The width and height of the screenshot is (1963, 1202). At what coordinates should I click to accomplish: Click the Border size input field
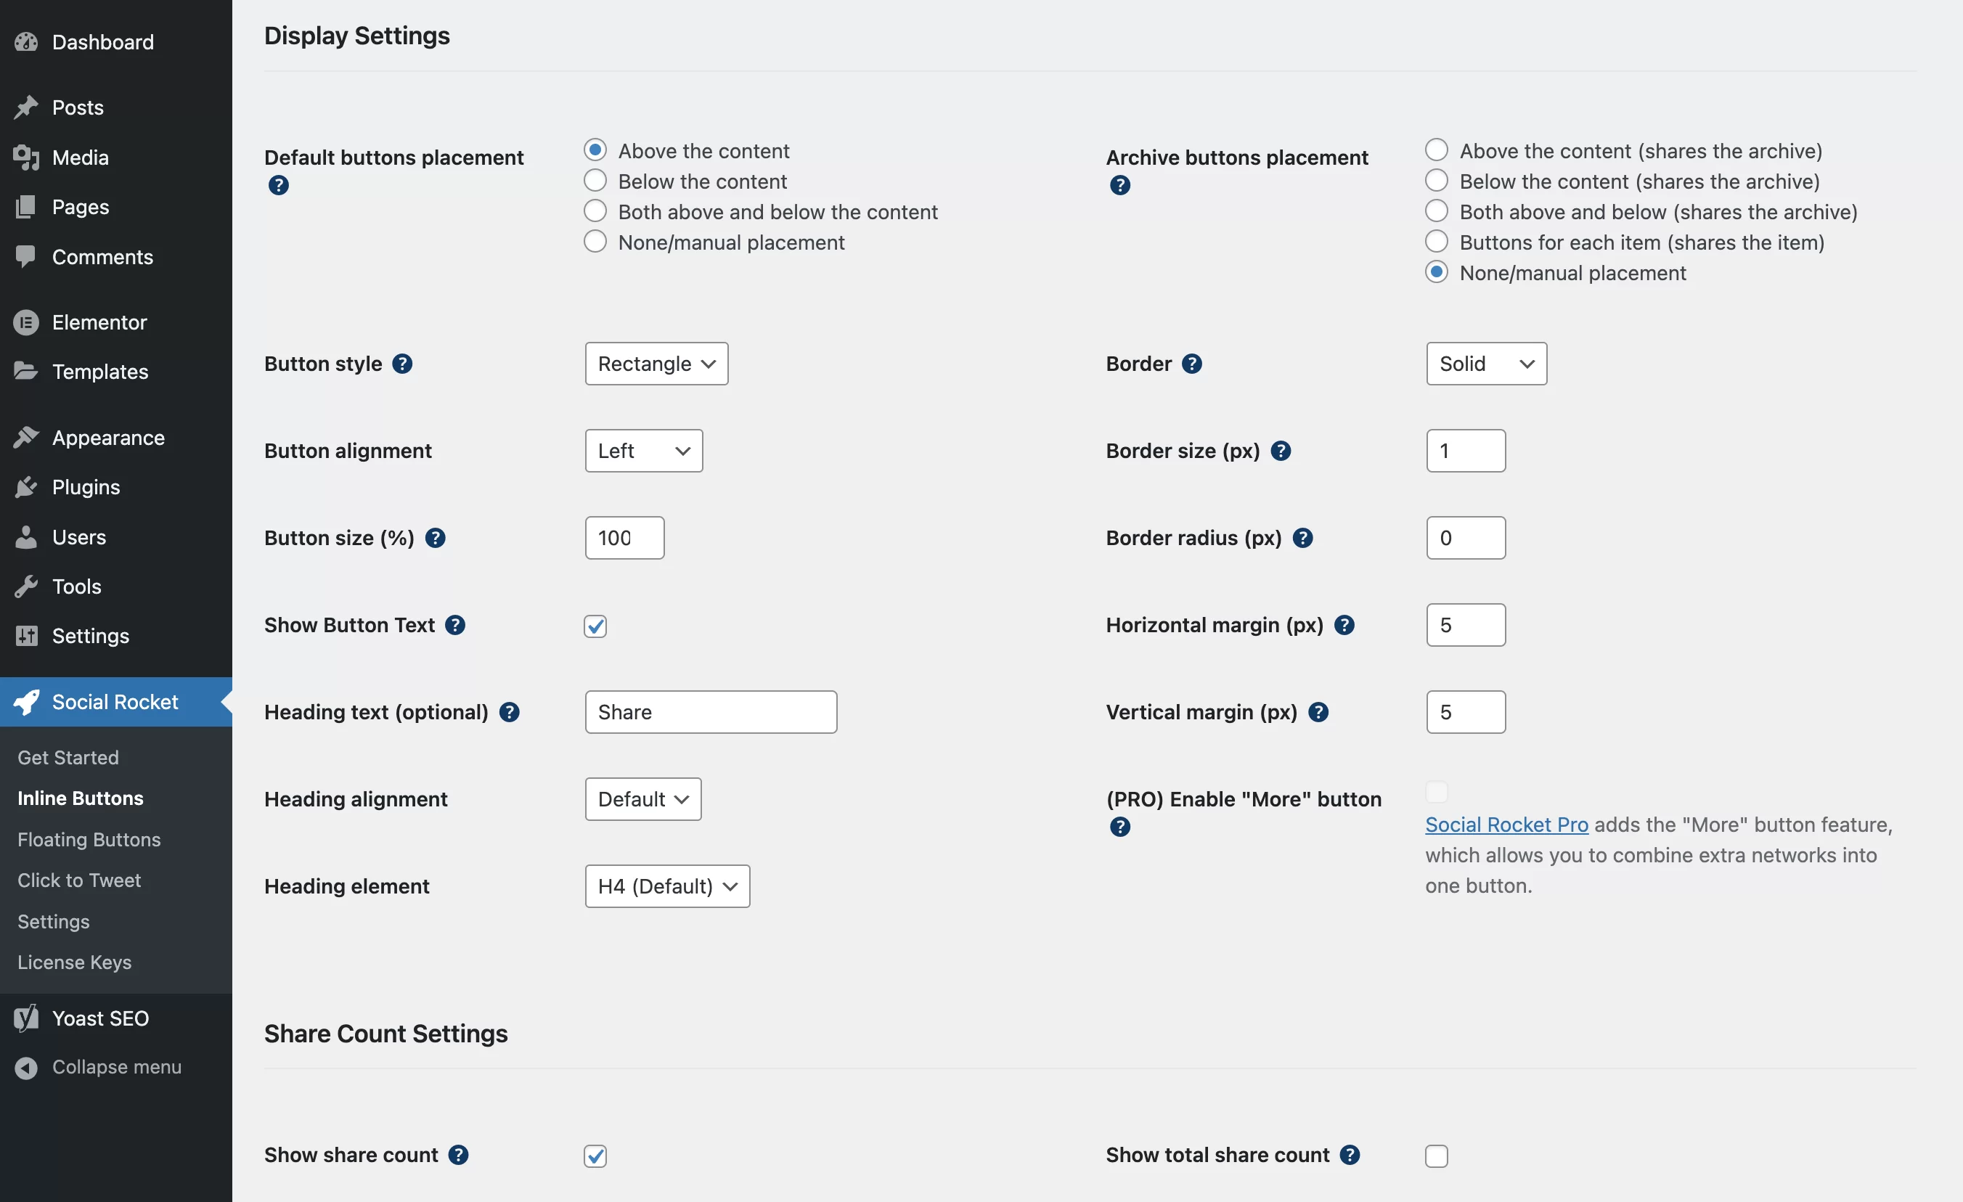click(x=1465, y=450)
